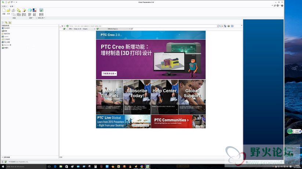This screenshot has height=169, width=302.
Task: Click the Windows switcher quick access icon
Action: click(11, 2)
